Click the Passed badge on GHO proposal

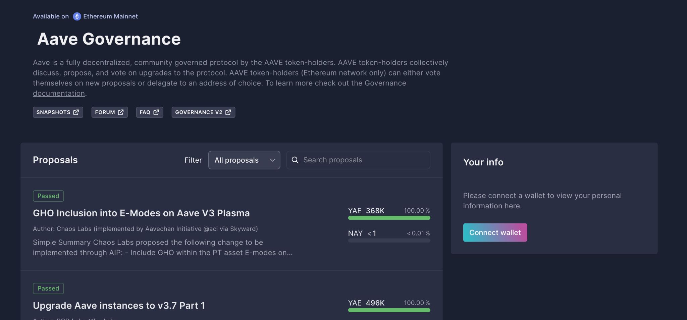(48, 196)
